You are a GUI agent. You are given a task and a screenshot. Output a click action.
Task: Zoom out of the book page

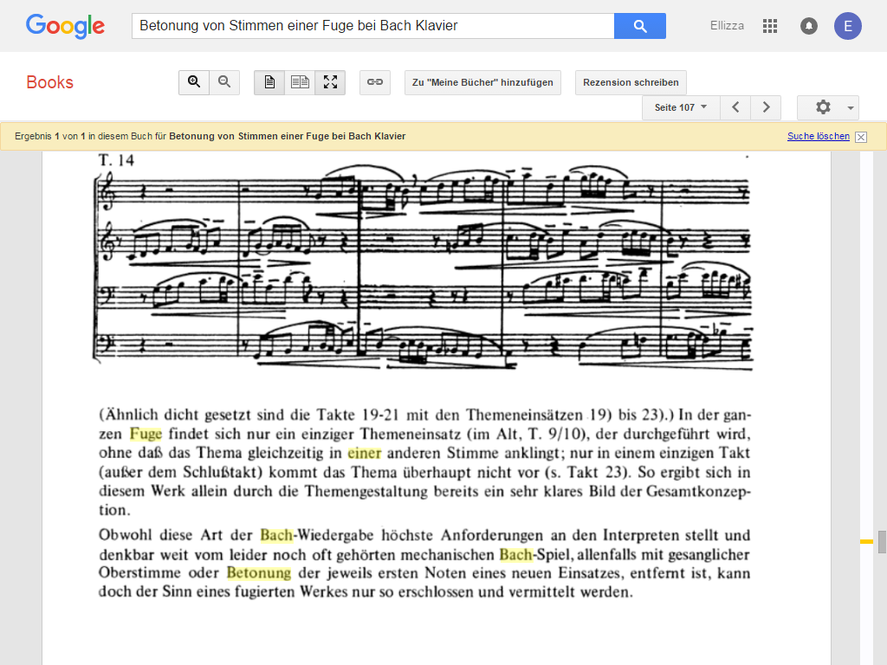[x=224, y=82]
